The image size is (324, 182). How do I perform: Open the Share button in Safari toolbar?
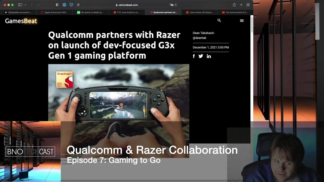[x=234, y=5]
